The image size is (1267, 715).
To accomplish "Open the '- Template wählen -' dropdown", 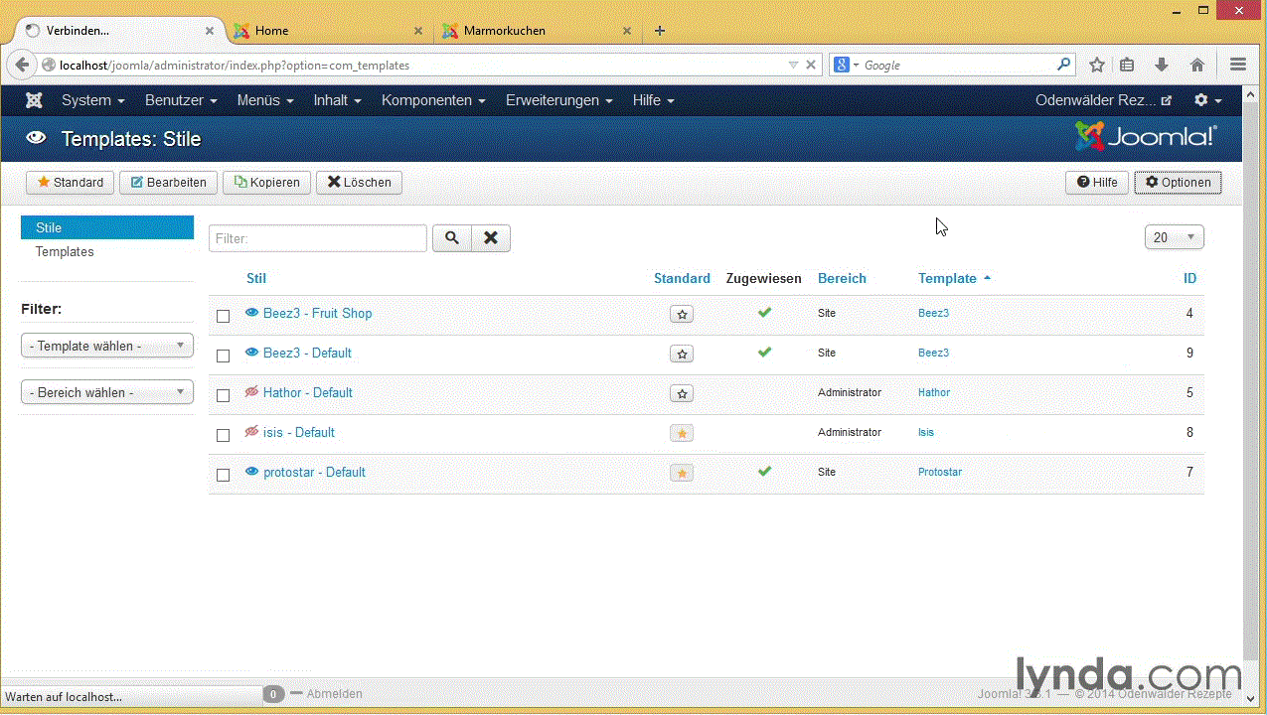I will click(x=107, y=346).
